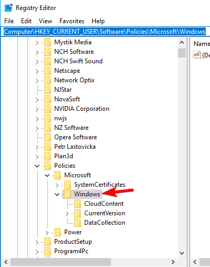The width and height of the screenshot is (210, 267).
Task: Select the CloudContent key label
Action: pyautogui.click(x=104, y=204)
